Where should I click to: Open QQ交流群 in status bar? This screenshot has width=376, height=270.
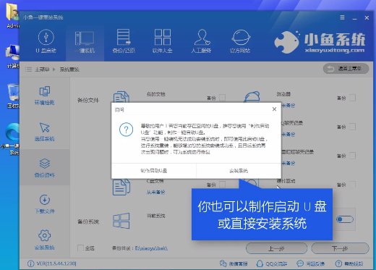pos(272,263)
